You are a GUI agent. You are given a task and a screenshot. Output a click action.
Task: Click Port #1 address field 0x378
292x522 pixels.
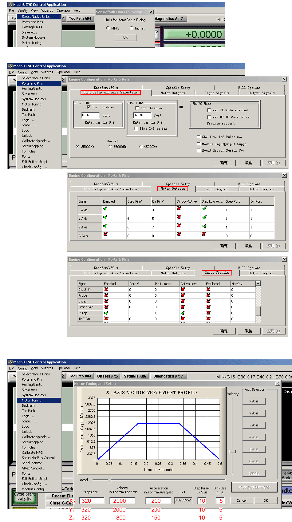pos(90,115)
